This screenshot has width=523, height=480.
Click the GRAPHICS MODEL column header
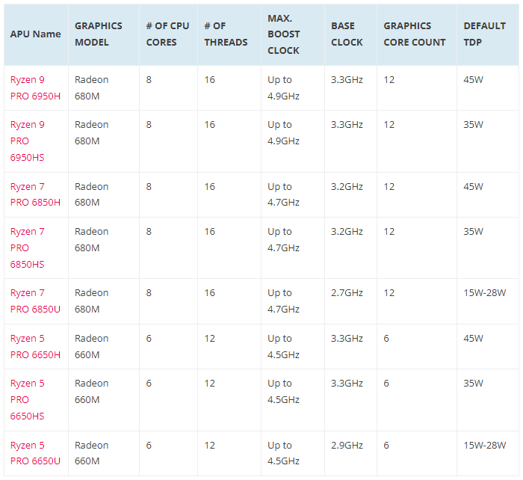click(x=99, y=34)
